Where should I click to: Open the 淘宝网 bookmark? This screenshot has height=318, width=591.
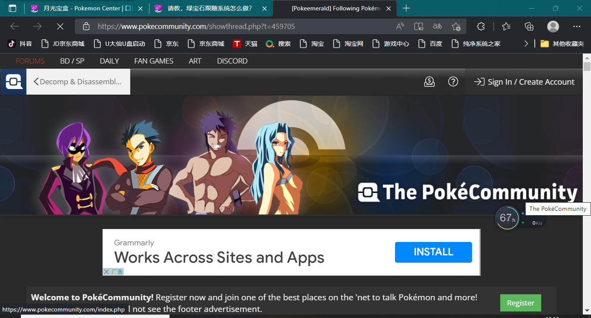point(348,44)
